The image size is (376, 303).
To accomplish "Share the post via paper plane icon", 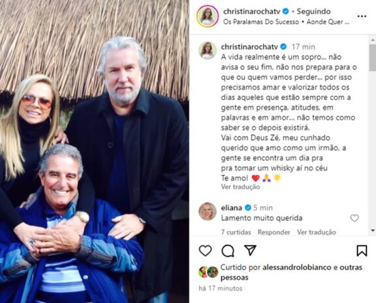I will [250, 250].
